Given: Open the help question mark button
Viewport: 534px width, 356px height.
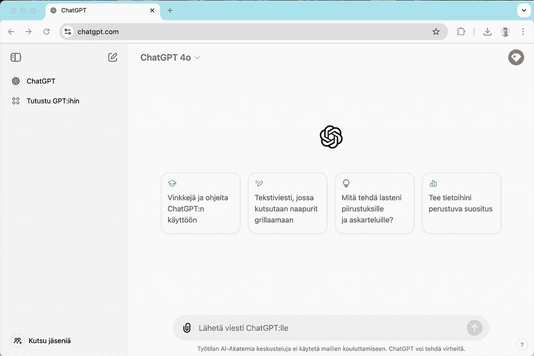Looking at the screenshot, I should 522,345.
